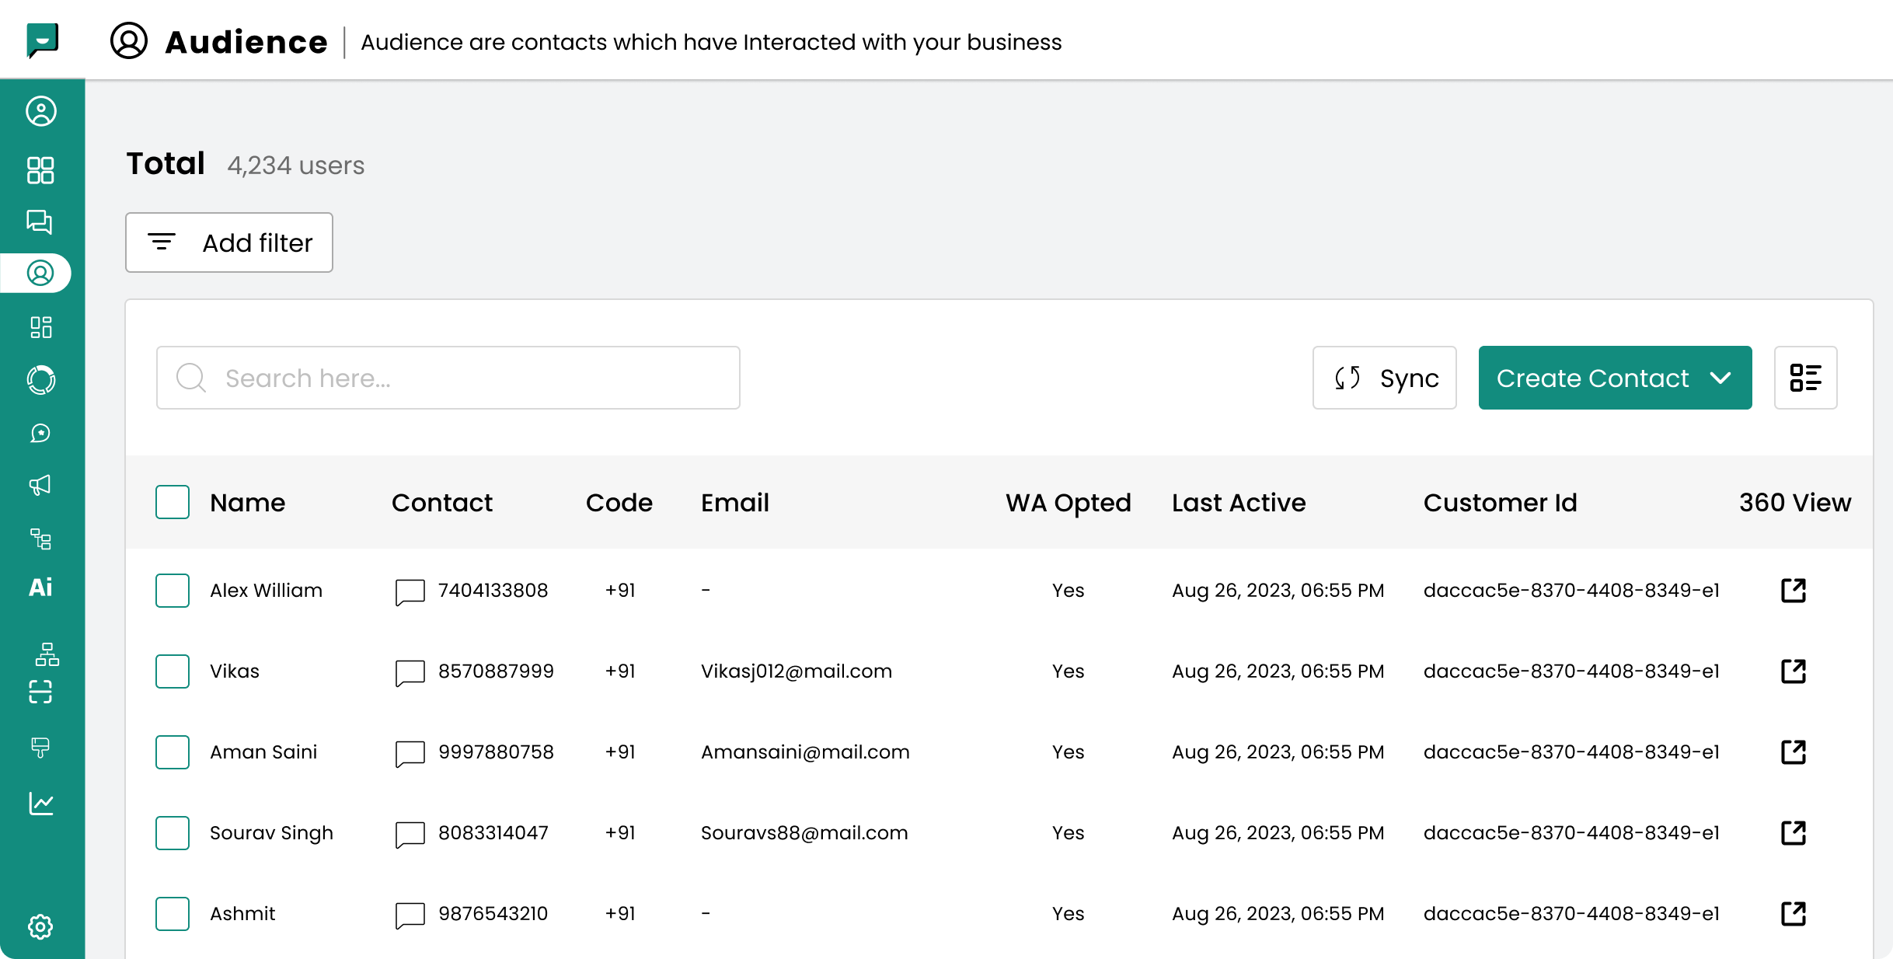Open the dashboard grid sidebar icon
The width and height of the screenshot is (1893, 959).
40,170
